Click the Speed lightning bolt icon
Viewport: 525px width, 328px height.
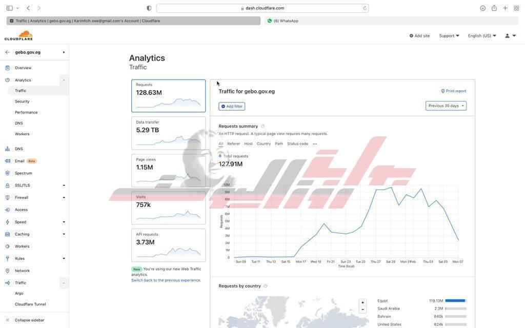click(x=7, y=222)
